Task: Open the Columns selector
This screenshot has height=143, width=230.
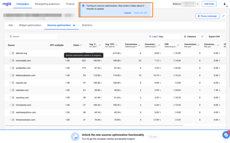Action: coord(190,37)
